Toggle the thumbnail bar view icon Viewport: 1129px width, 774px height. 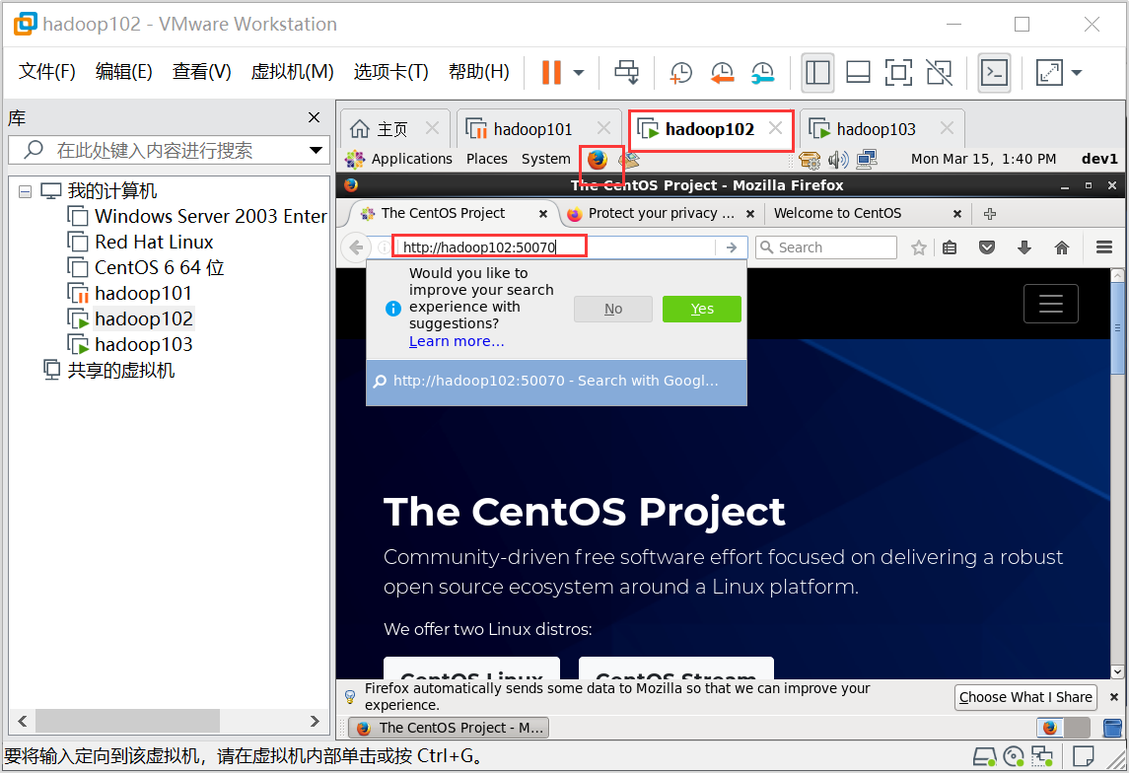point(858,72)
